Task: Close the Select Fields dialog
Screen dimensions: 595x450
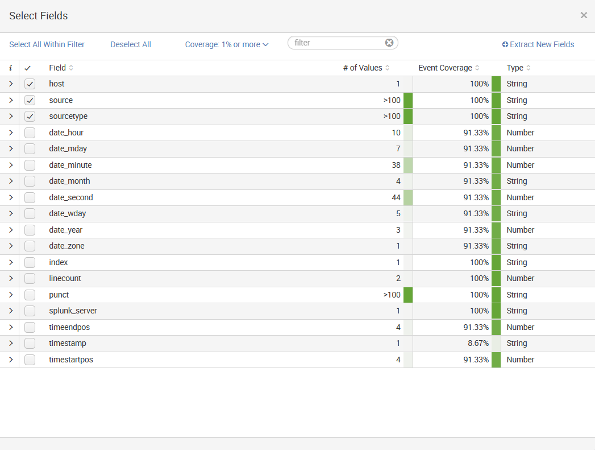Action: click(584, 15)
